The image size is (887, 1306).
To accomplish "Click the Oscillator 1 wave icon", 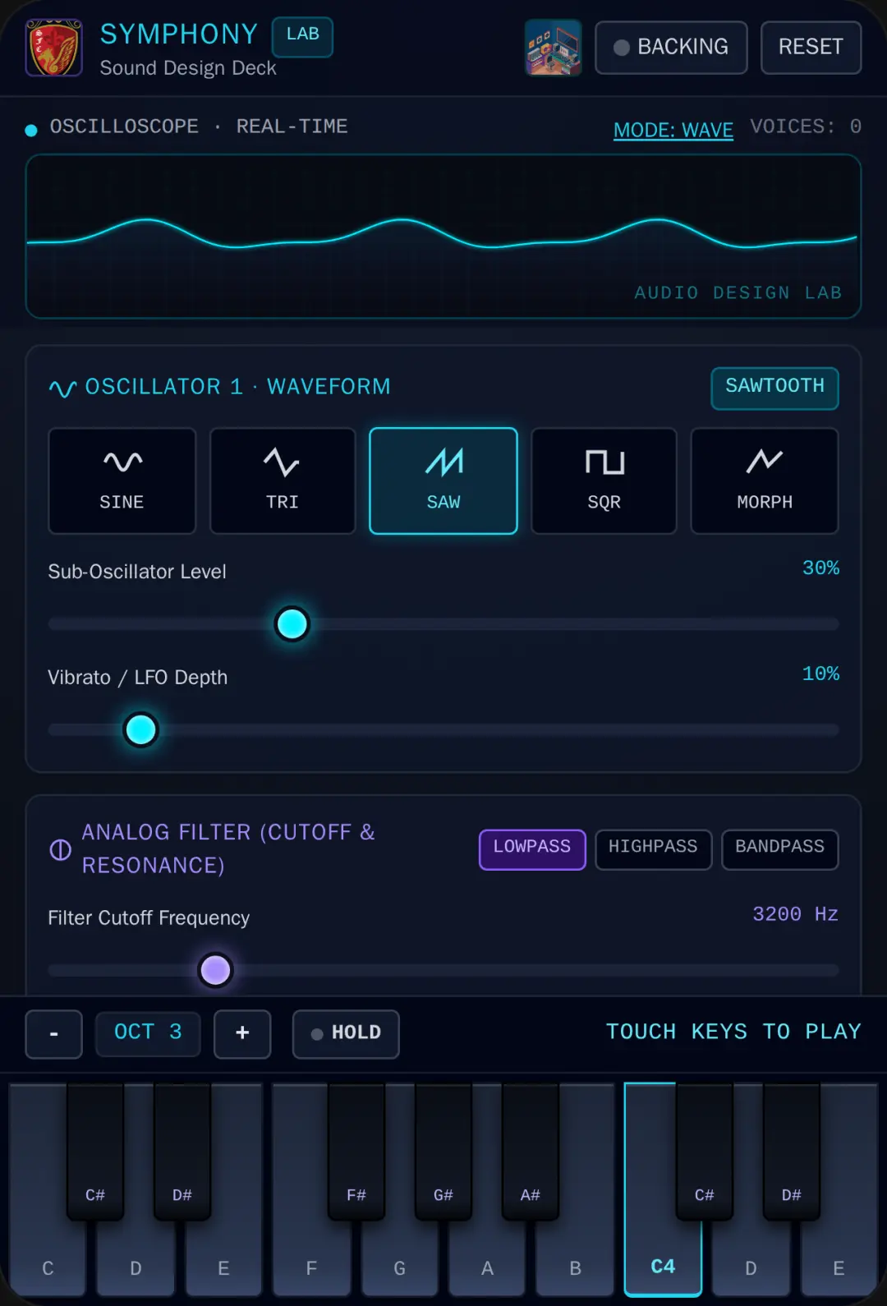I will click(62, 388).
